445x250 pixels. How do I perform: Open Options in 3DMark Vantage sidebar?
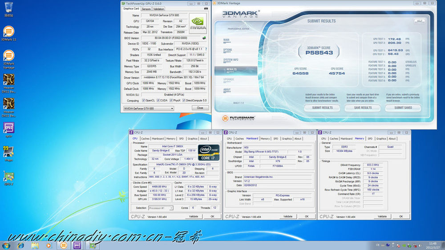pyautogui.click(x=227, y=50)
